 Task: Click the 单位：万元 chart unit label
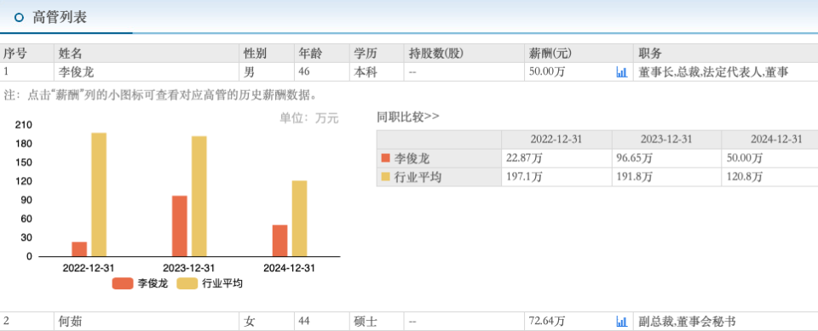[309, 118]
